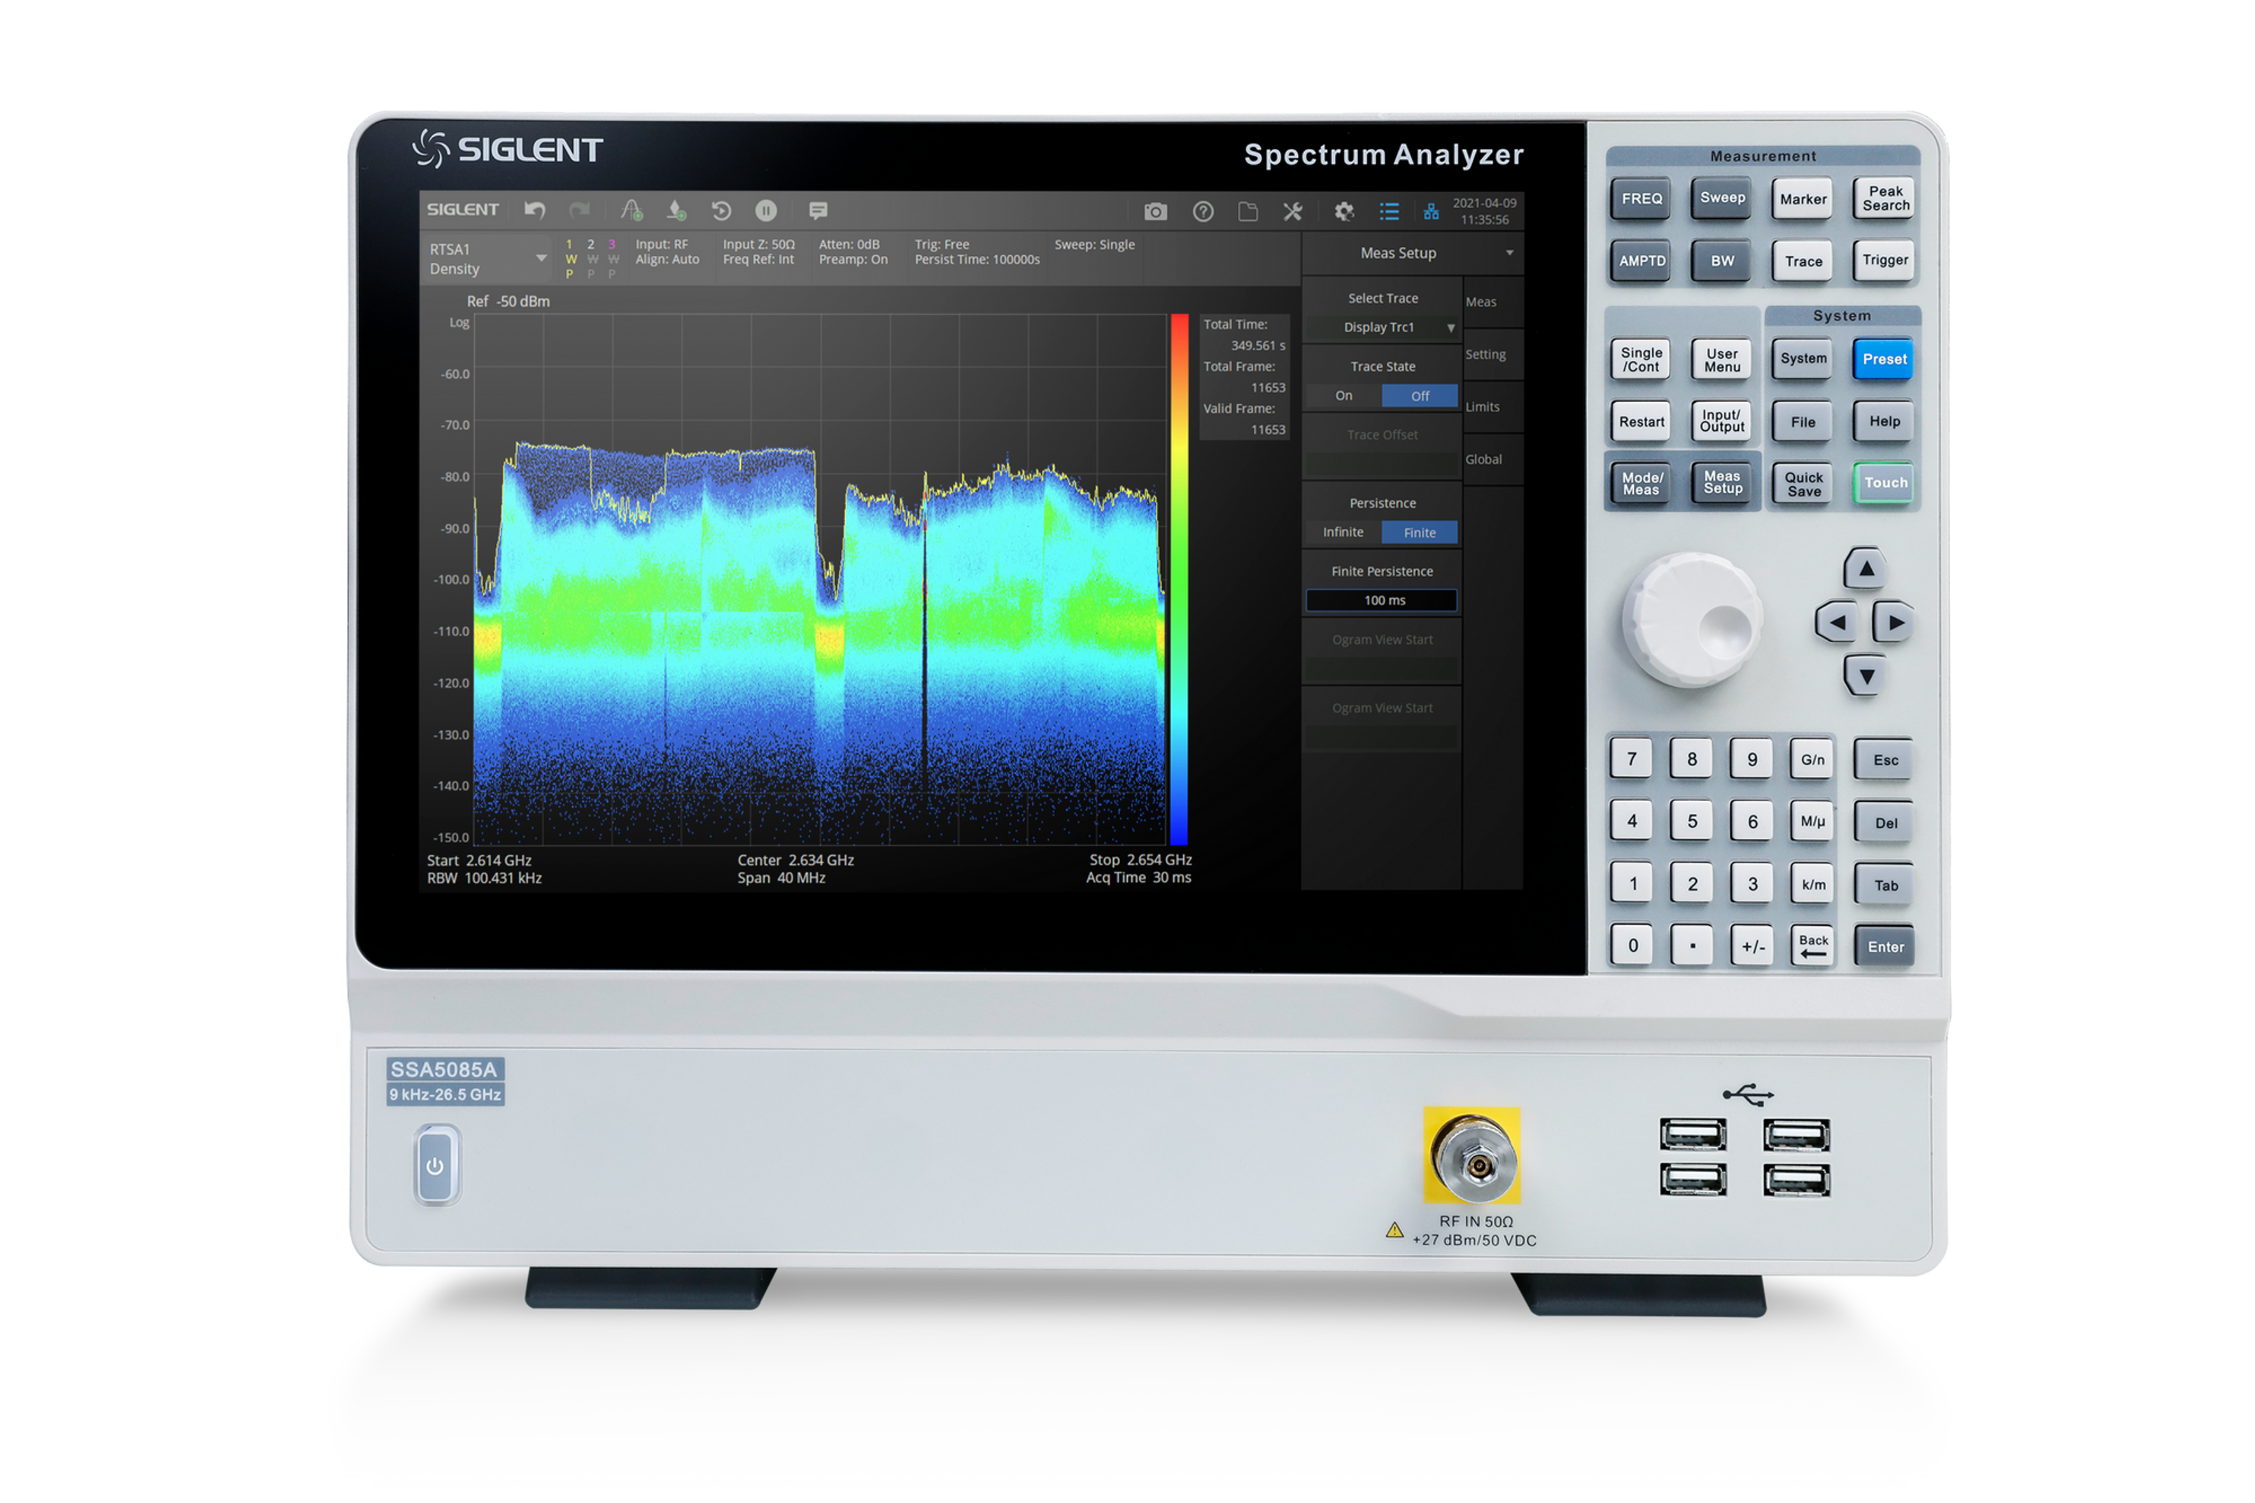Open the wrench tools icon

(1293, 211)
